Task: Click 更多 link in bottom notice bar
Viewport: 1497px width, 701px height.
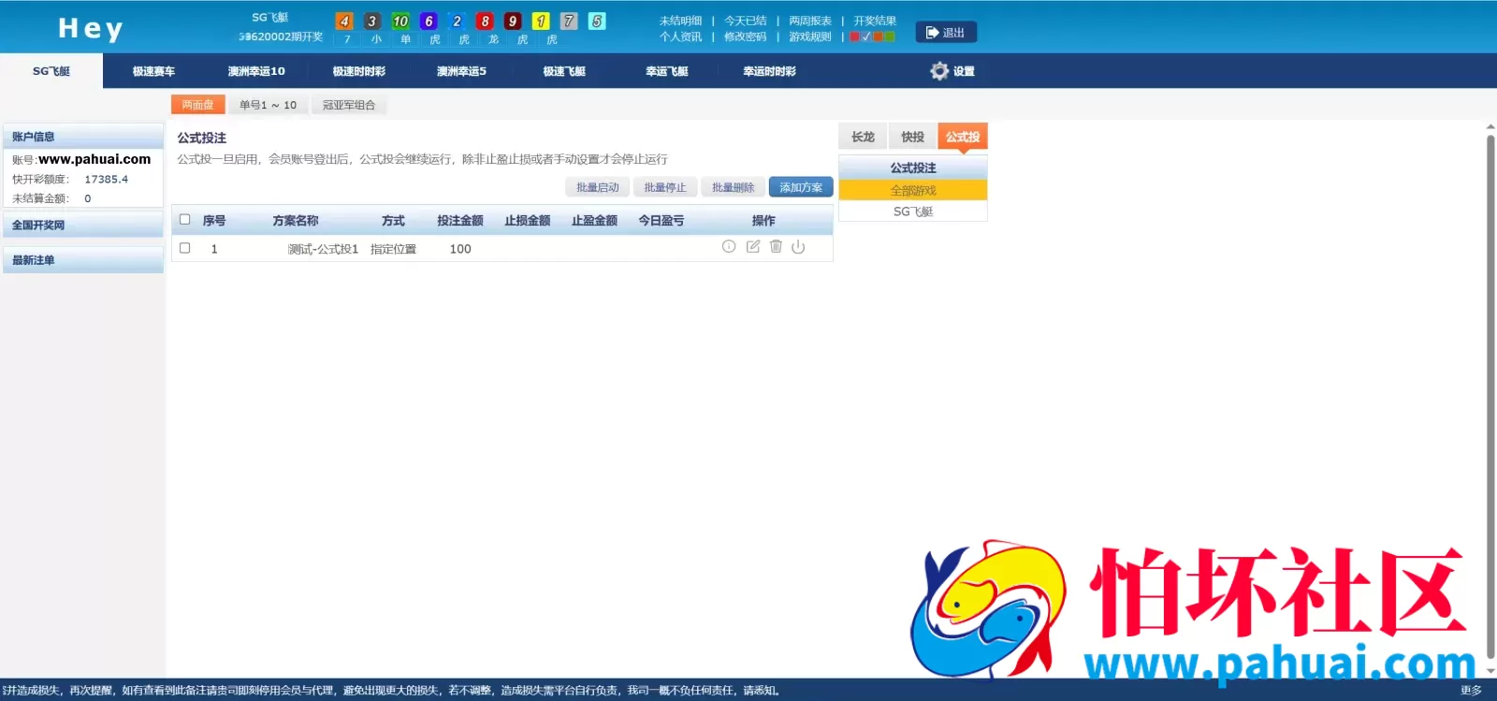Action: click(1471, 691)
